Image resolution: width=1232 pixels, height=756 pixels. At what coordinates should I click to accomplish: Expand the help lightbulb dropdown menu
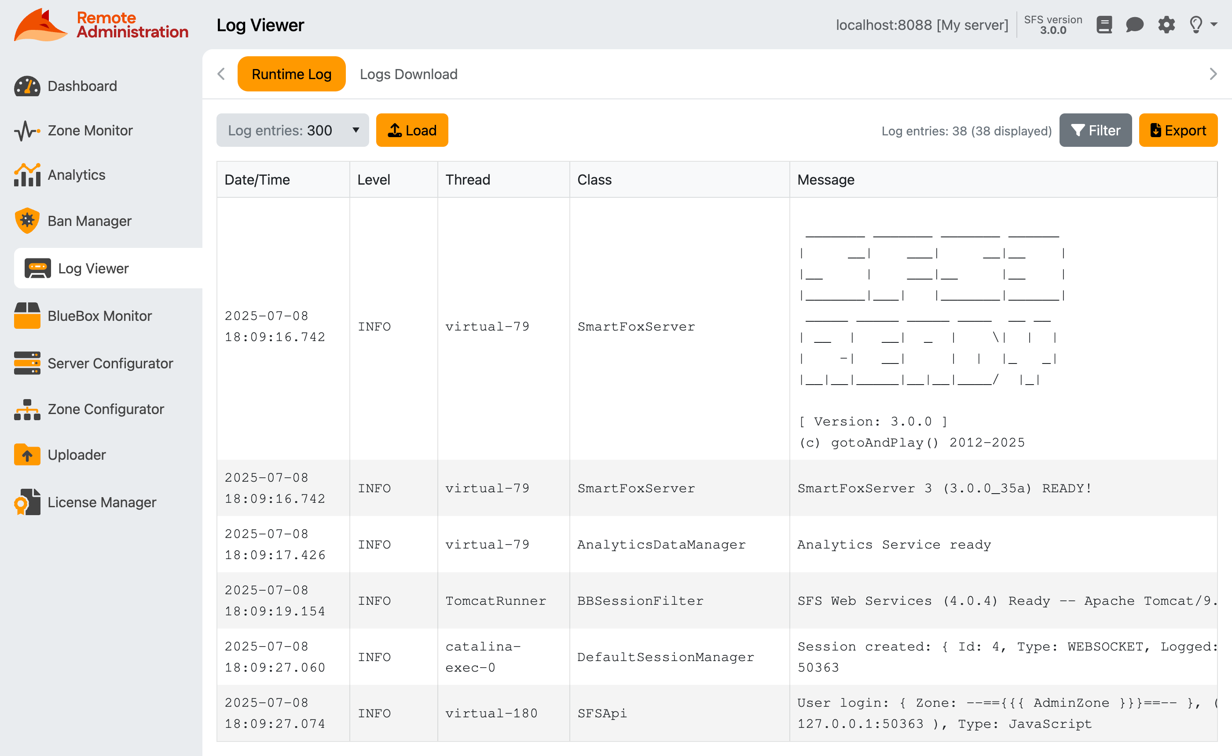1201,25
